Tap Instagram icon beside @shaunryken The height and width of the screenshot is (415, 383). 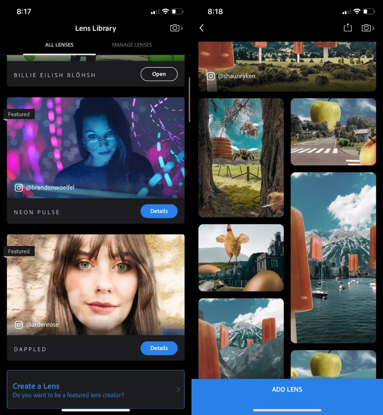(x=211, y=76)
